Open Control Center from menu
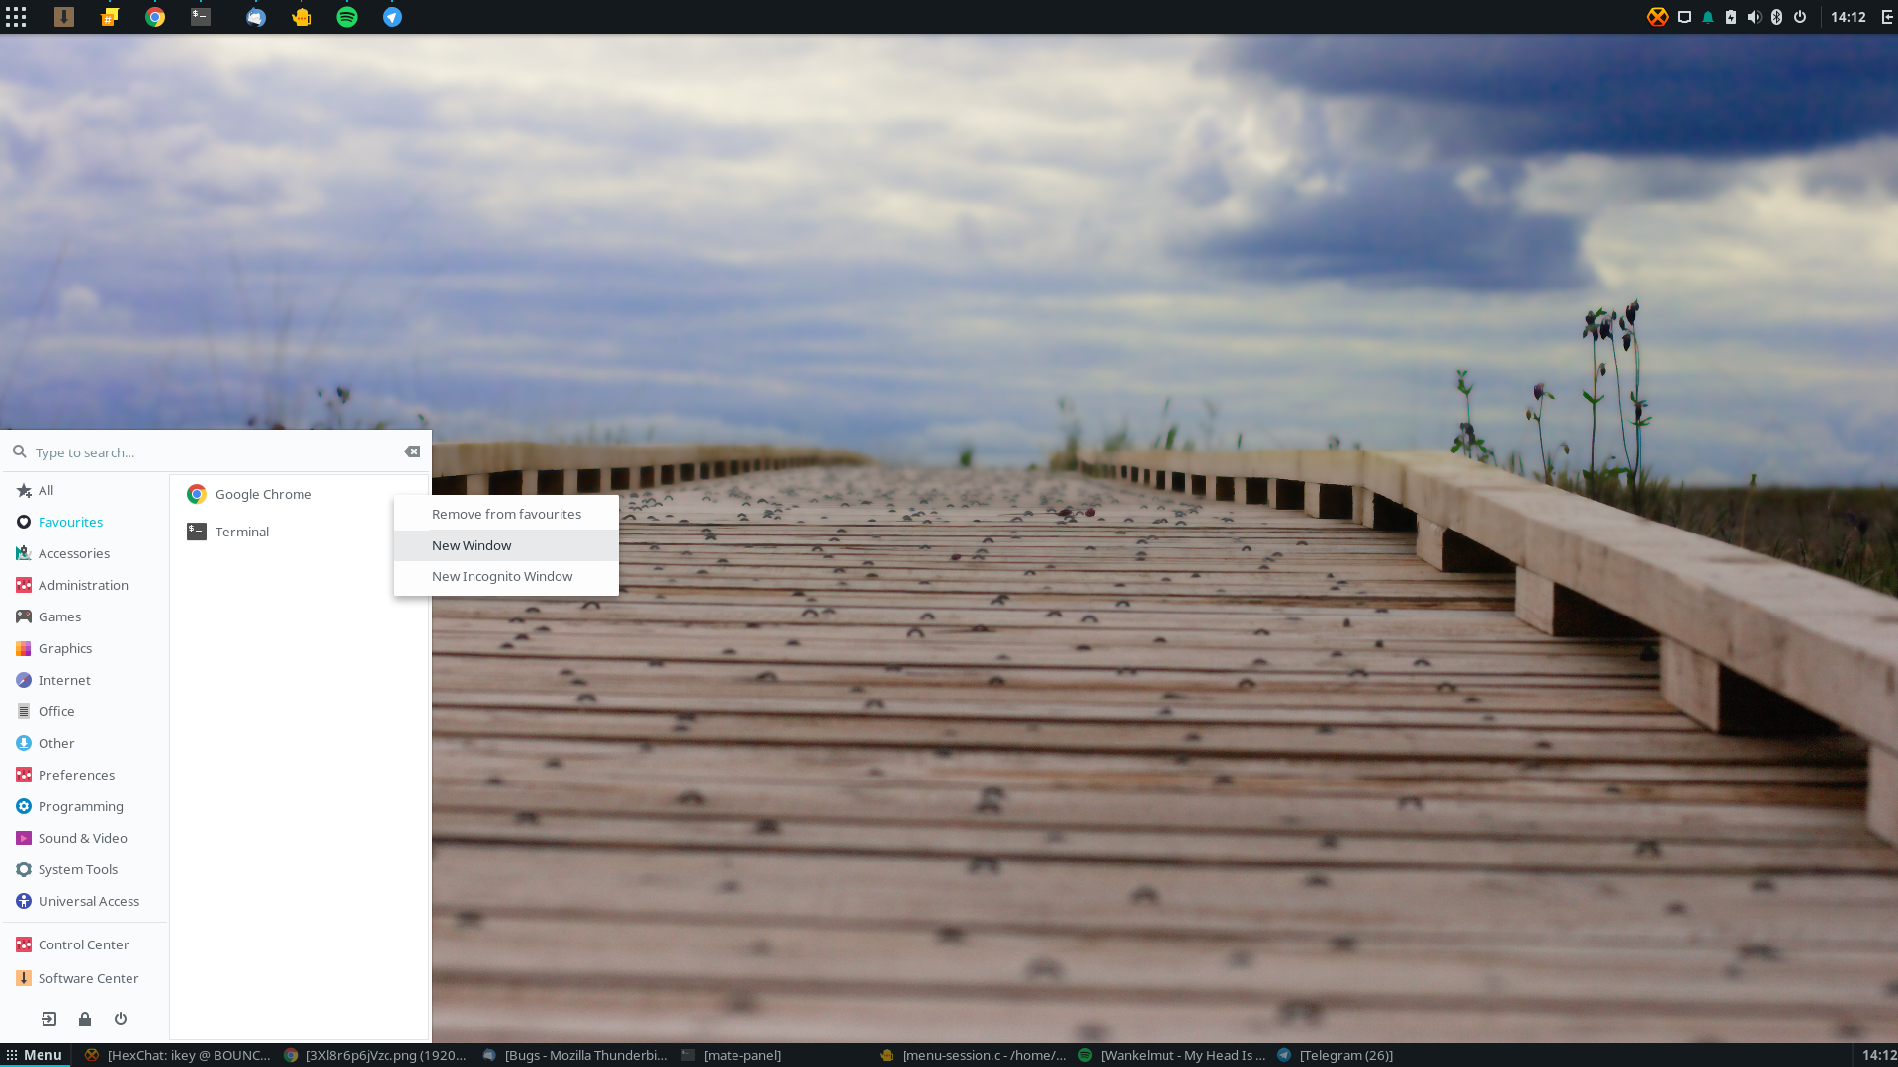The width and height of the screenshot is (1898, 1067). click(x=85, y=944)
